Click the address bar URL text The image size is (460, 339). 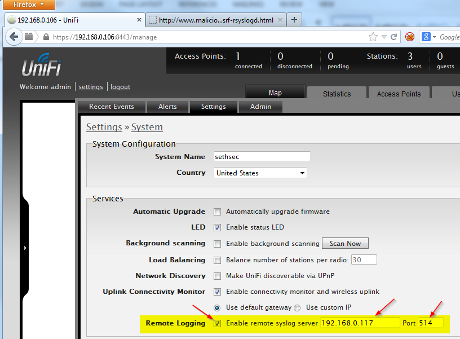(105, 37)
